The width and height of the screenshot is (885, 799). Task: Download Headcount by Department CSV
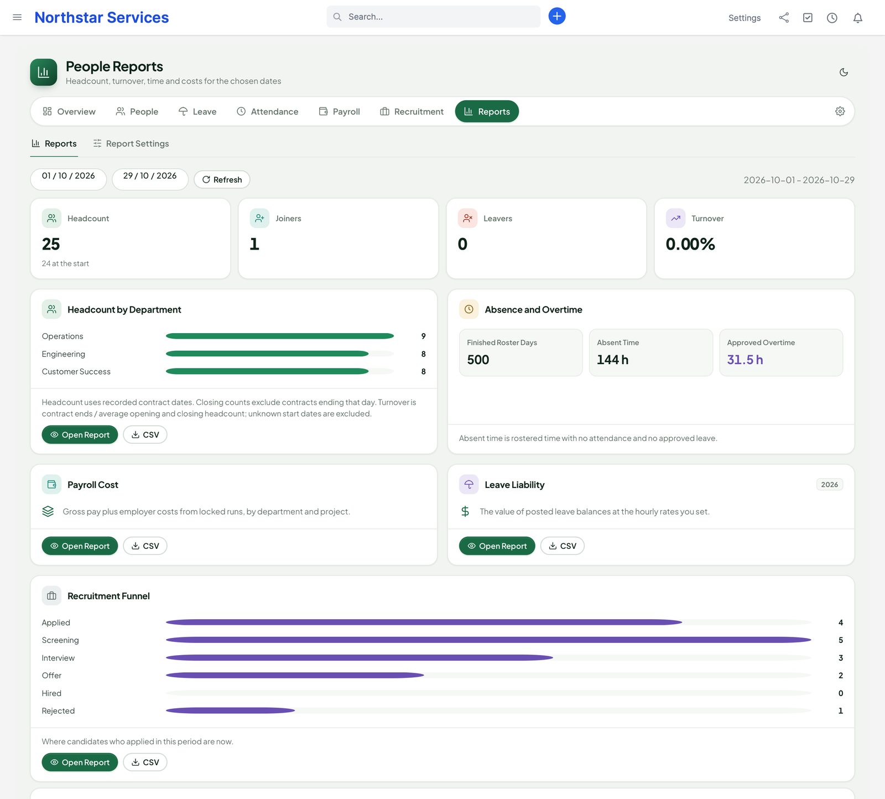coord(145,435)
